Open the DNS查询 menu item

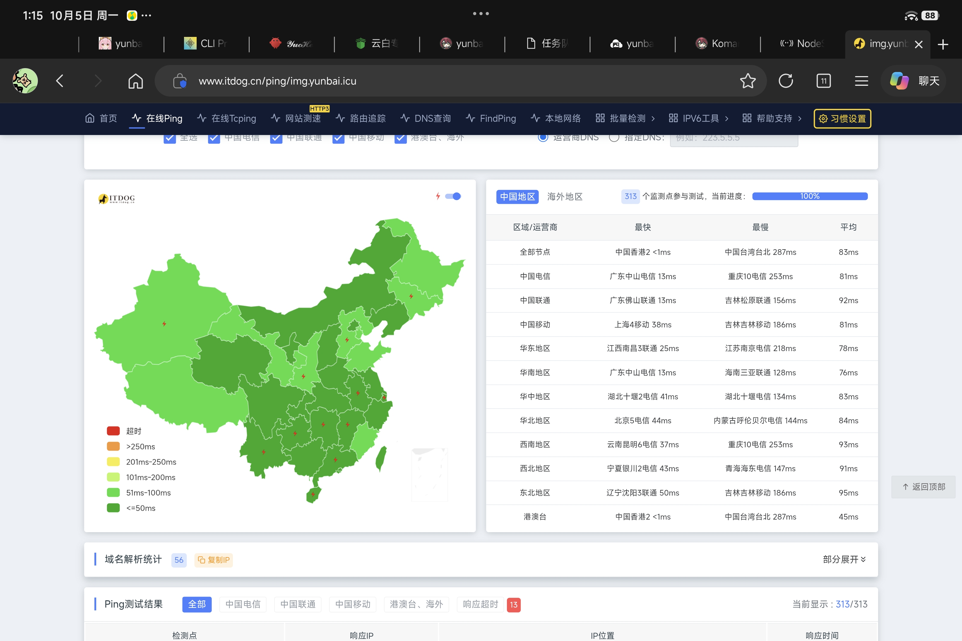[x=425, y=119]
